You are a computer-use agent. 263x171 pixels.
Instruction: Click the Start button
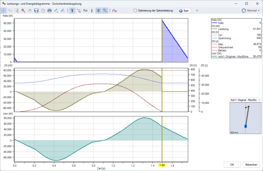pos(184,10)
